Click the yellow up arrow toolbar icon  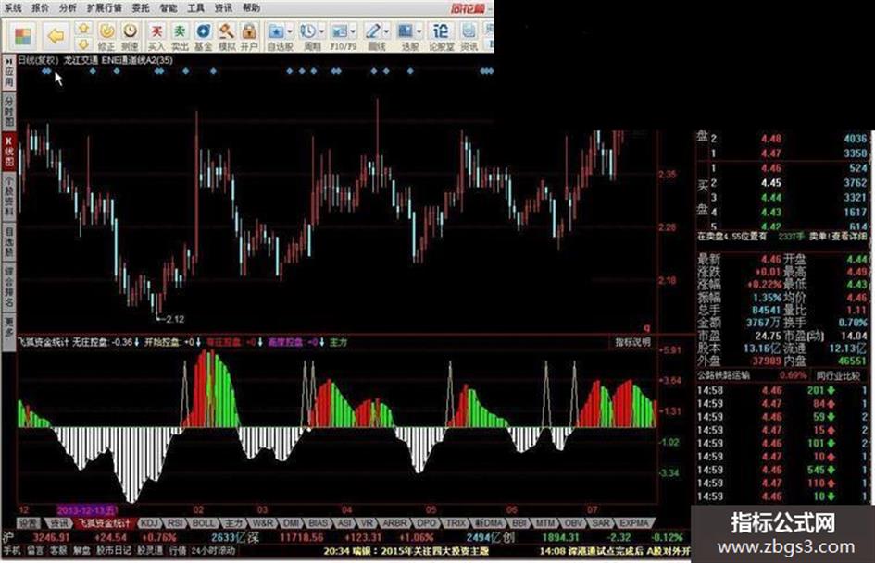tap(83, 29)
